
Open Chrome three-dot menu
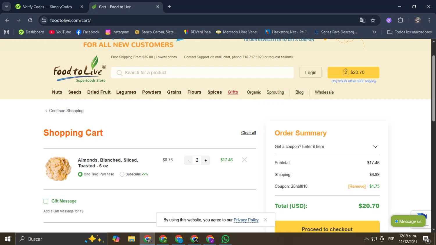pyautogui.click(x=429, y=20)
